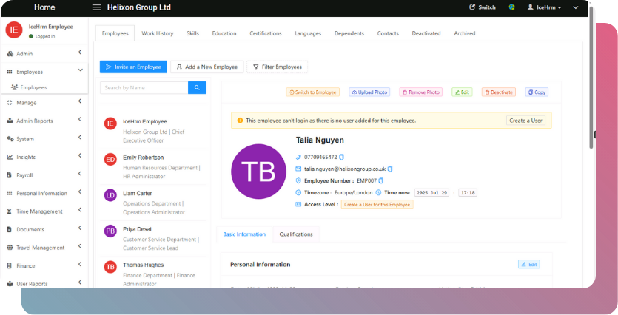
Task: Click Invite an Employee button
Action: point(134,67)
